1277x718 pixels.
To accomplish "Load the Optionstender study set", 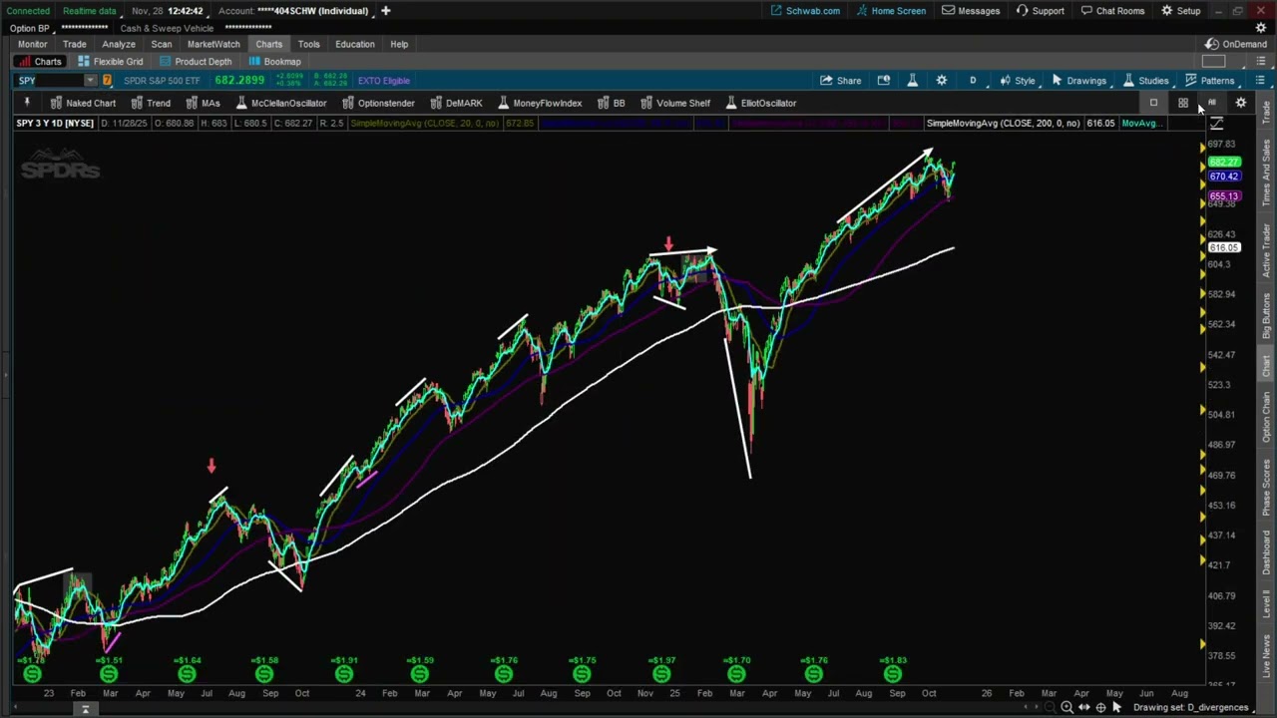I will click(x=378, y=103).
